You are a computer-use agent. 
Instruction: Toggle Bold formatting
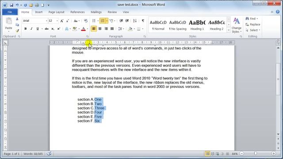pyautogui.click(x=26, y=29)
